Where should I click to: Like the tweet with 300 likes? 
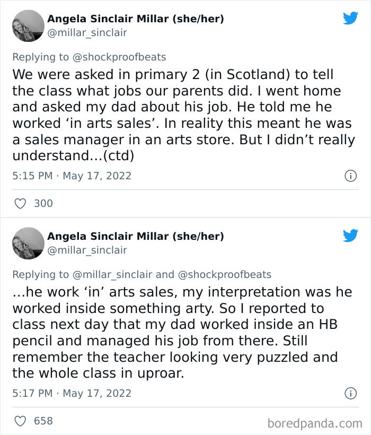click(20, 203)
